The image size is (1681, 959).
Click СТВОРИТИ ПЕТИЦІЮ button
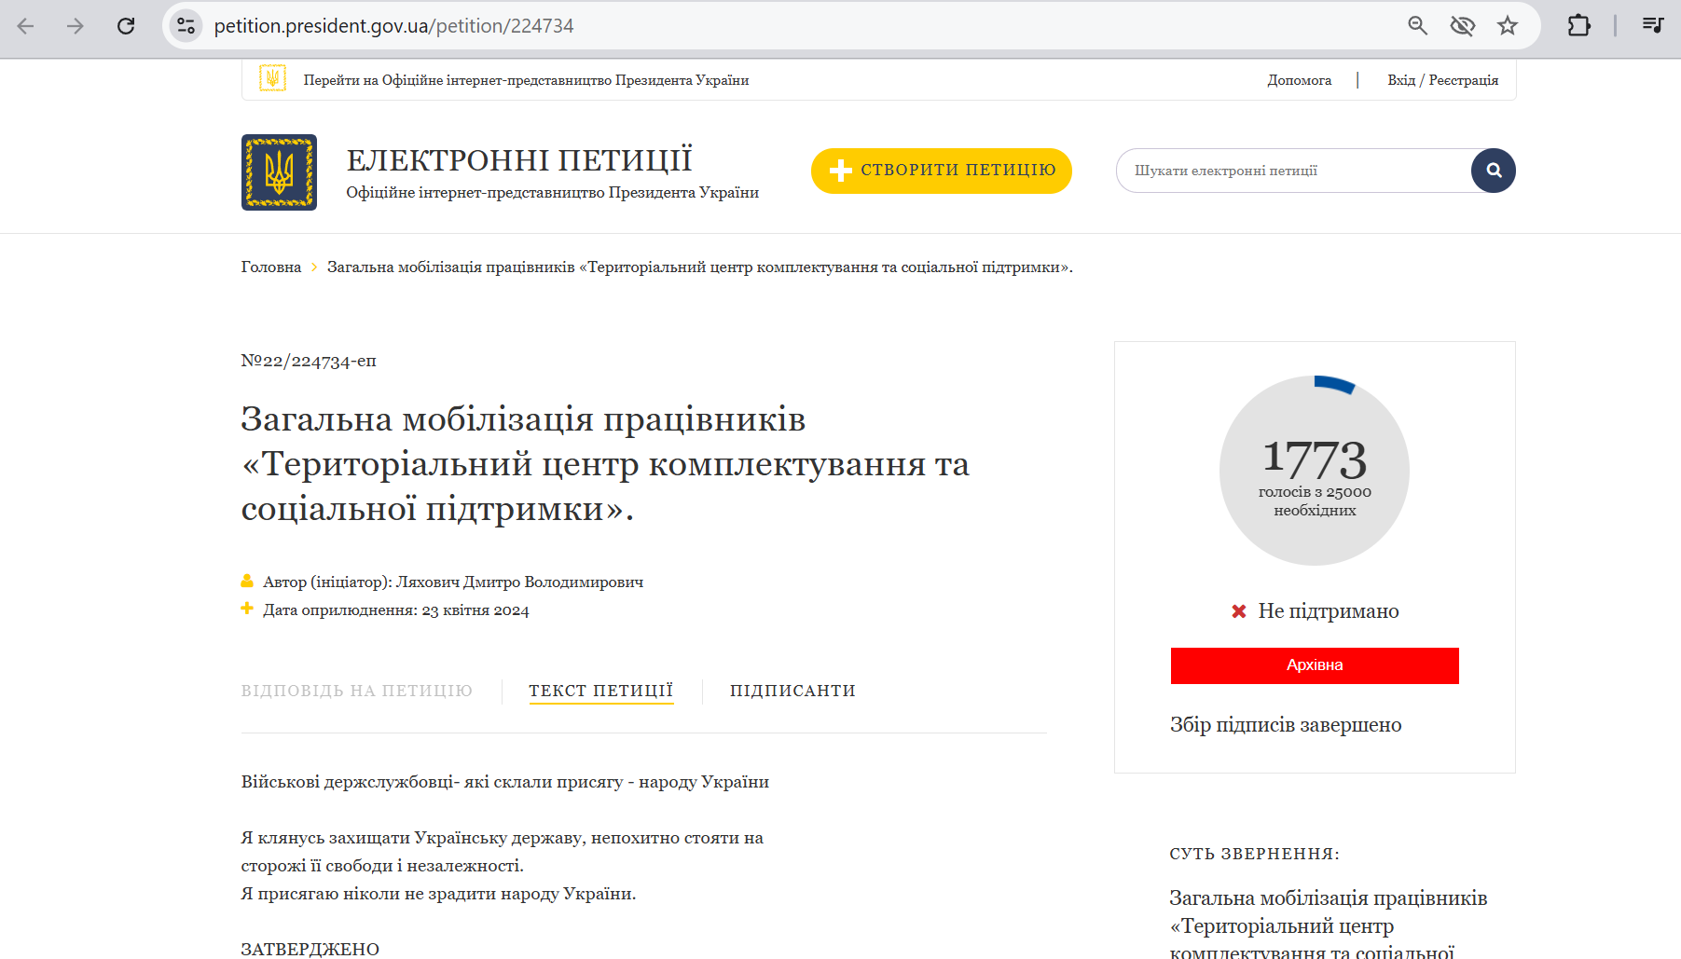point(942,171)
